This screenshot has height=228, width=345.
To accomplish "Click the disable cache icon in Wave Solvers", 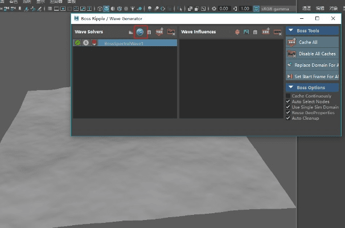I will tap(171, 32).
